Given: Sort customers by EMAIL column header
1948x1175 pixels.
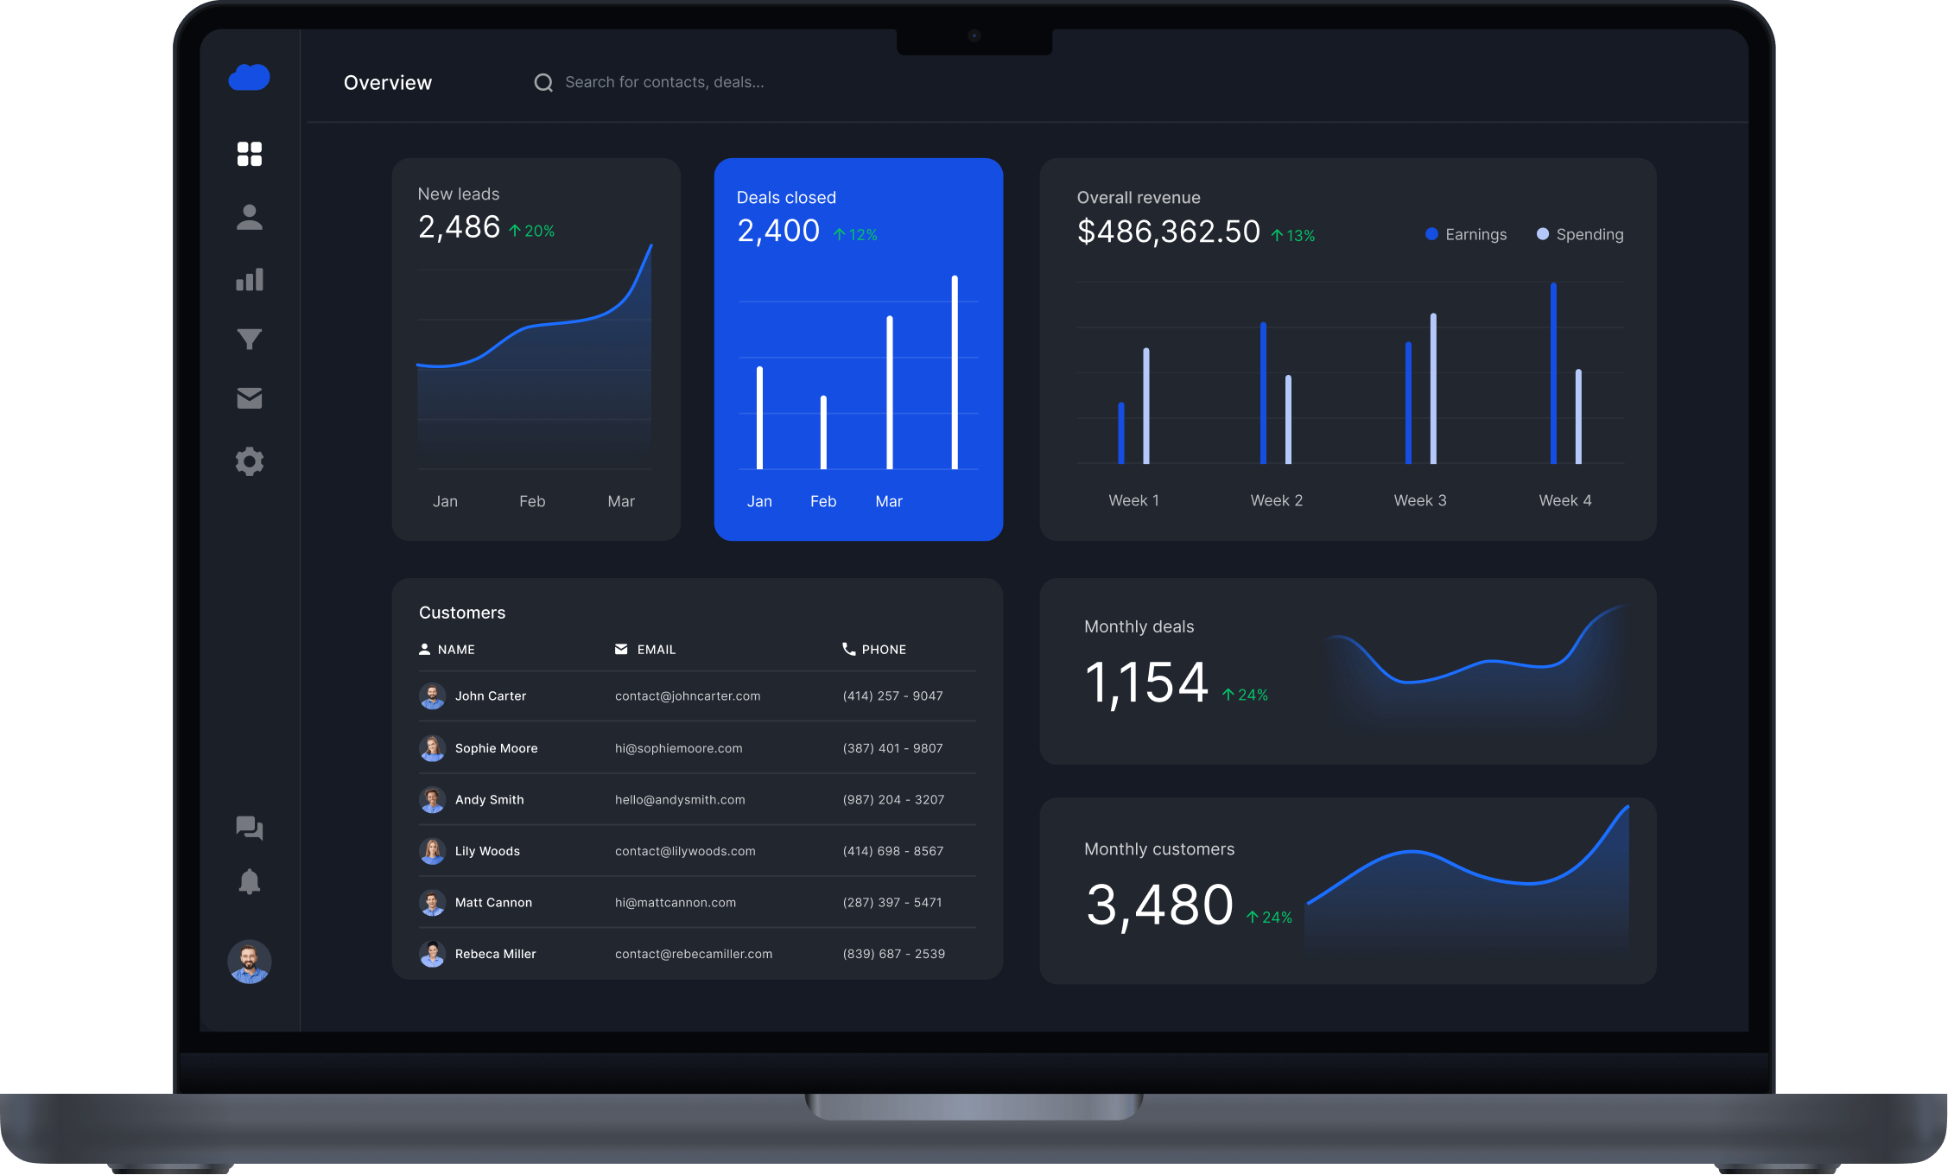Looking at the screenshot, I should [x=656, y=650].
